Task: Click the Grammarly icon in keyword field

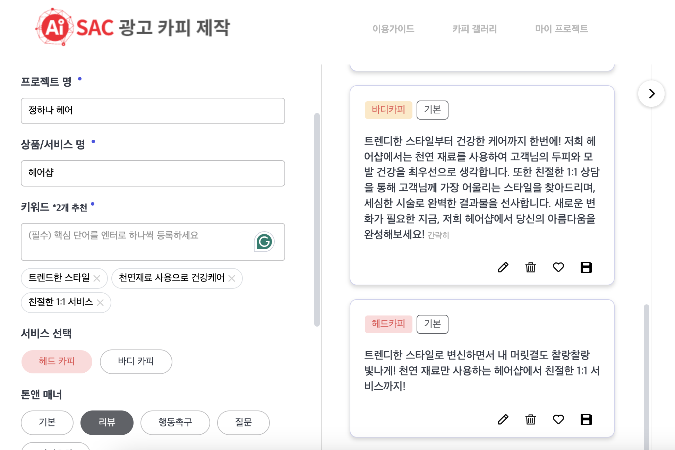Action: (x=264, y=242)
